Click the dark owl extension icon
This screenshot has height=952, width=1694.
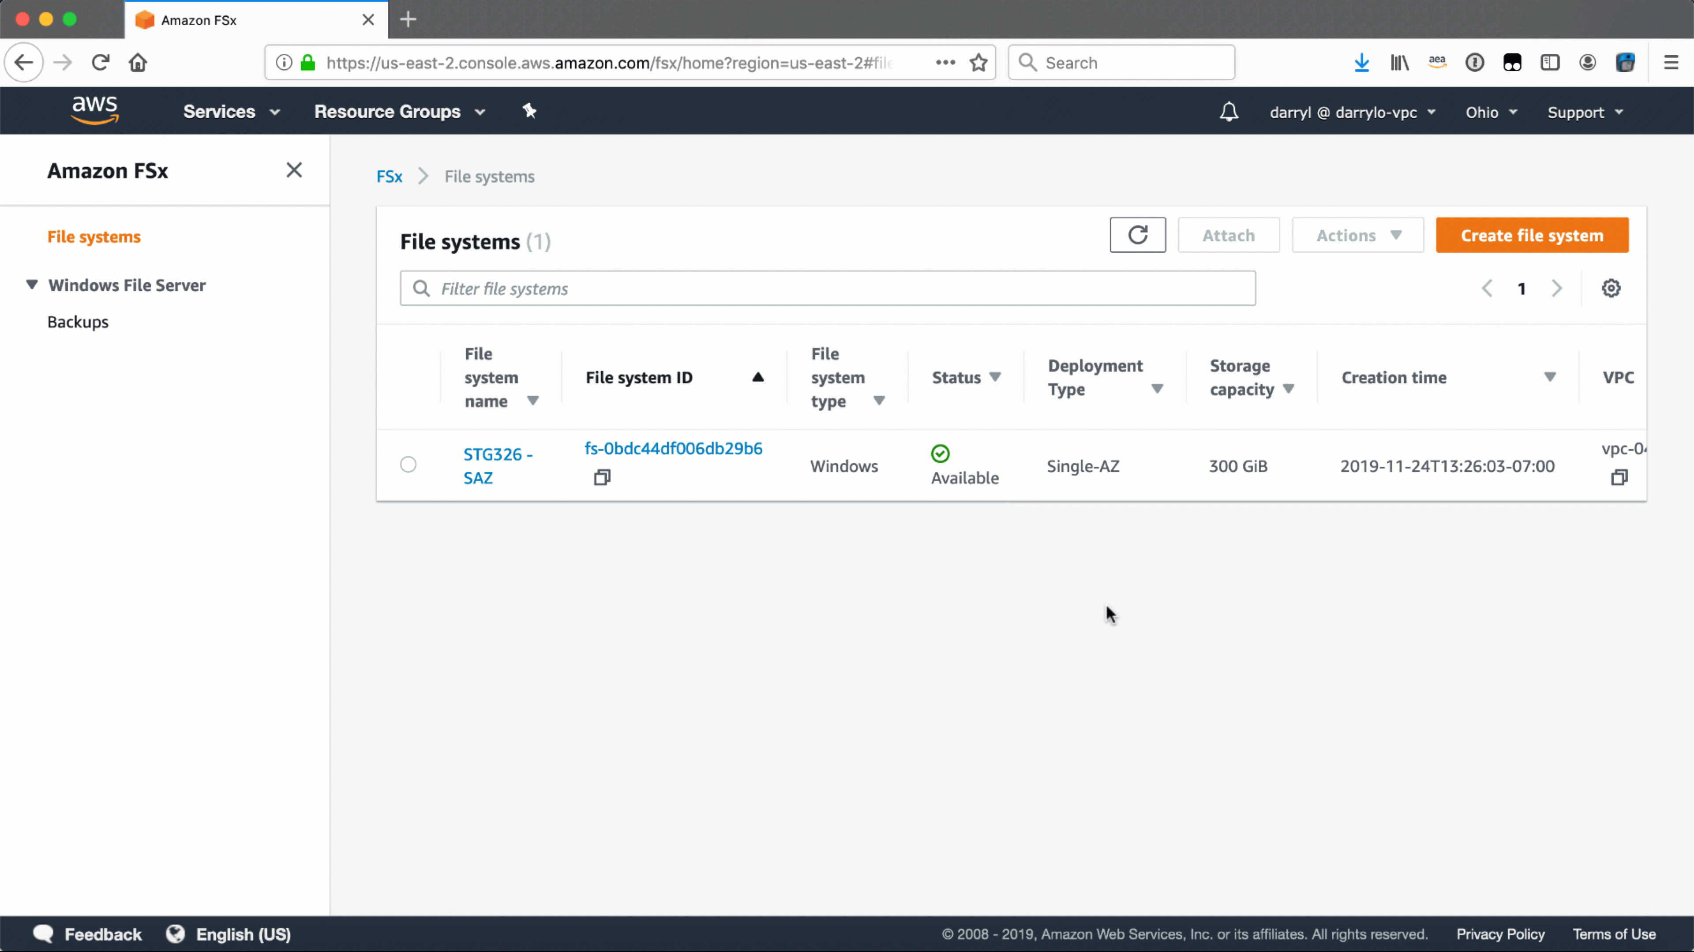[1512, 63]
